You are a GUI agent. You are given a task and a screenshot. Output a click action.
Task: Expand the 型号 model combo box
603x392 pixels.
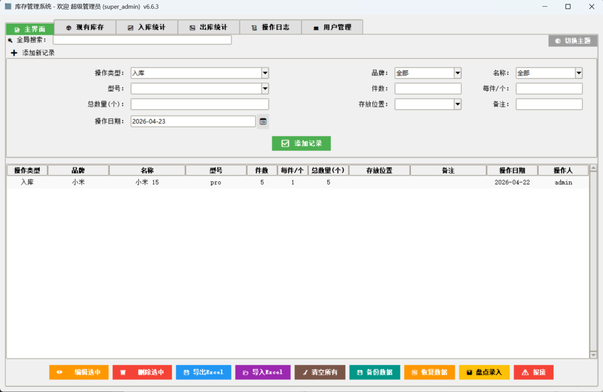(x=265, y=89)
